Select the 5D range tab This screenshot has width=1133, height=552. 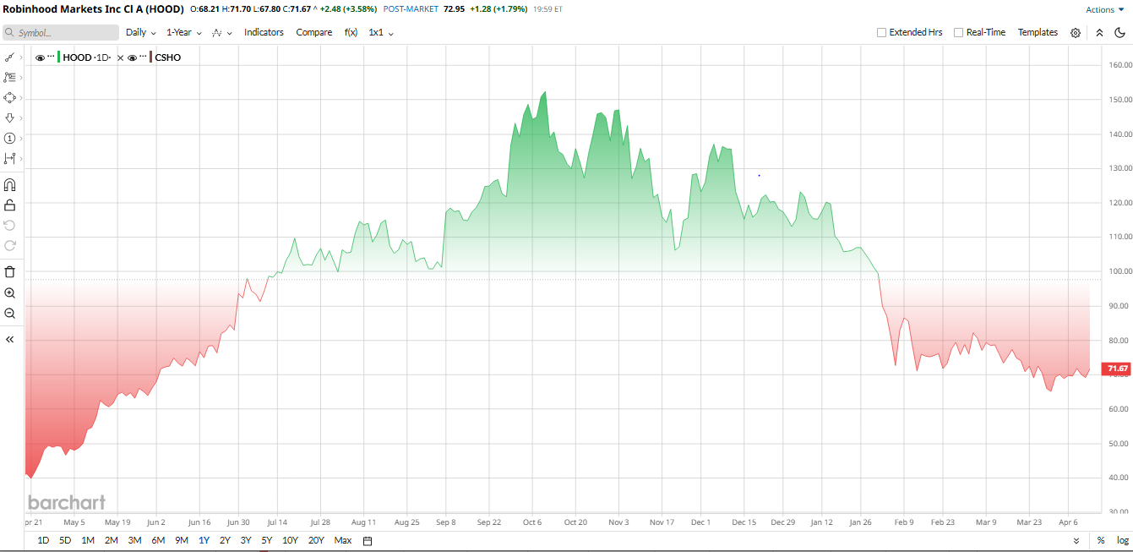[x=65, y=541]
